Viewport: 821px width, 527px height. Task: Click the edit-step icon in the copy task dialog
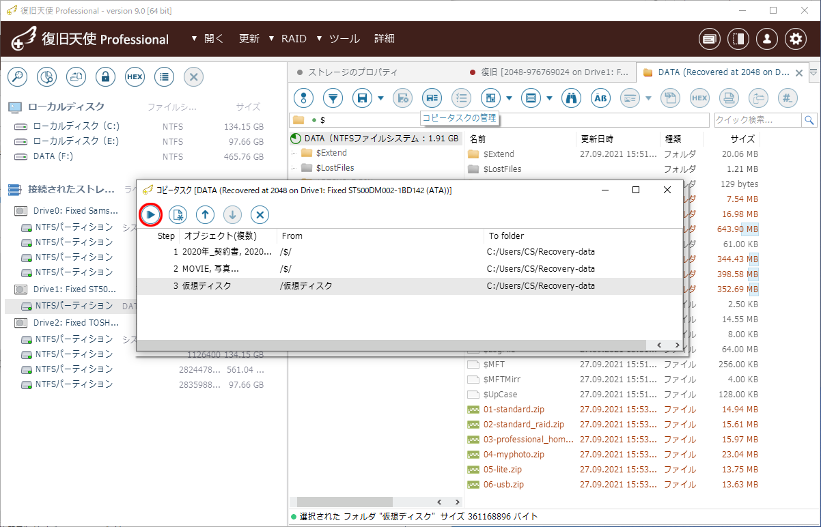(x=178, y=215)
